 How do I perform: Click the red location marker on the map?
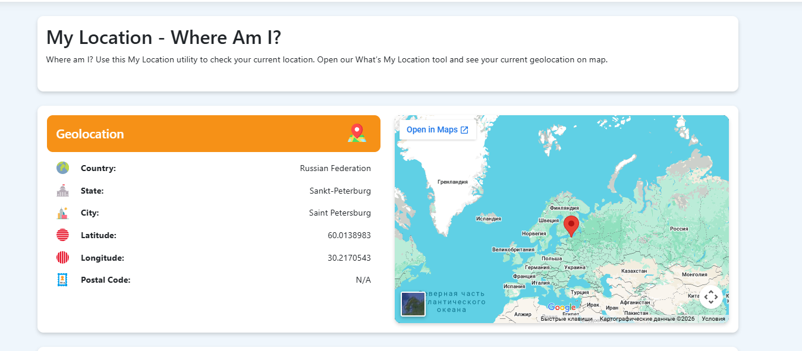[571, 226]
